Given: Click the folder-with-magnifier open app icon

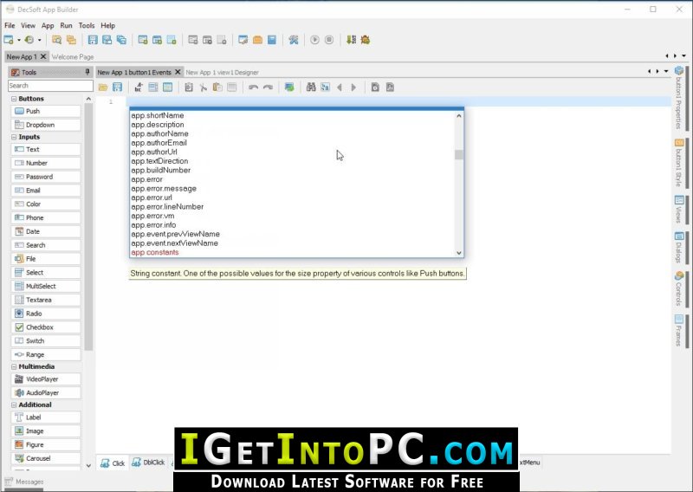Looking at the screenshot, I should click(56, 40).
